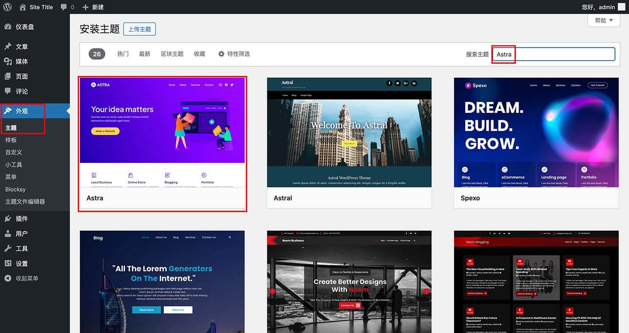Image resolution: width=629 pixels, height=333 pixels.
Task: Click 仪表盘 dashboard icon
Action: 8,27
